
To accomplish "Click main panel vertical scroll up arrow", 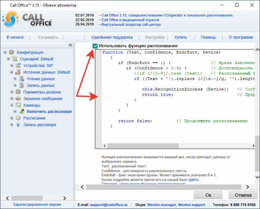I will click(x=257, y=50).
